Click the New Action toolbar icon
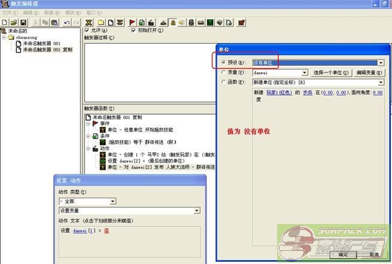The width and height of the screenshot is (392, 264). (151, 22)
